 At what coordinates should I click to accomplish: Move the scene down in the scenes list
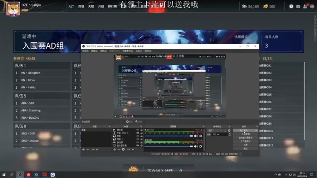(x=97, y=150)
